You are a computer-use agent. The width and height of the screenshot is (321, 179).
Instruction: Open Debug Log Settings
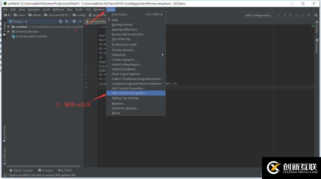(136, 98)
